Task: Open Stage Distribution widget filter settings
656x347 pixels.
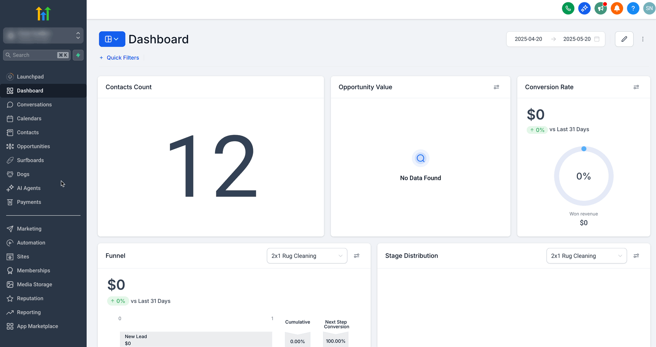Action: pyautogui.click(x=636, y=256)
